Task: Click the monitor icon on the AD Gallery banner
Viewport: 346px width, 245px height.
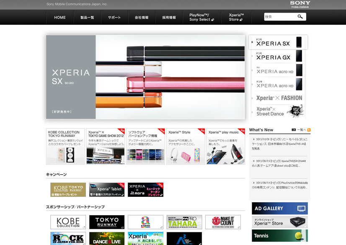Action: point(301,209)
